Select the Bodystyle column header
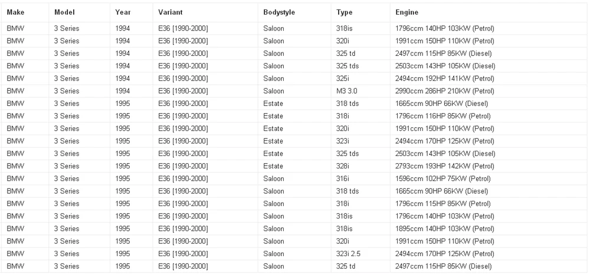Viewport: 590px width, 275px height. click(279, 12)
